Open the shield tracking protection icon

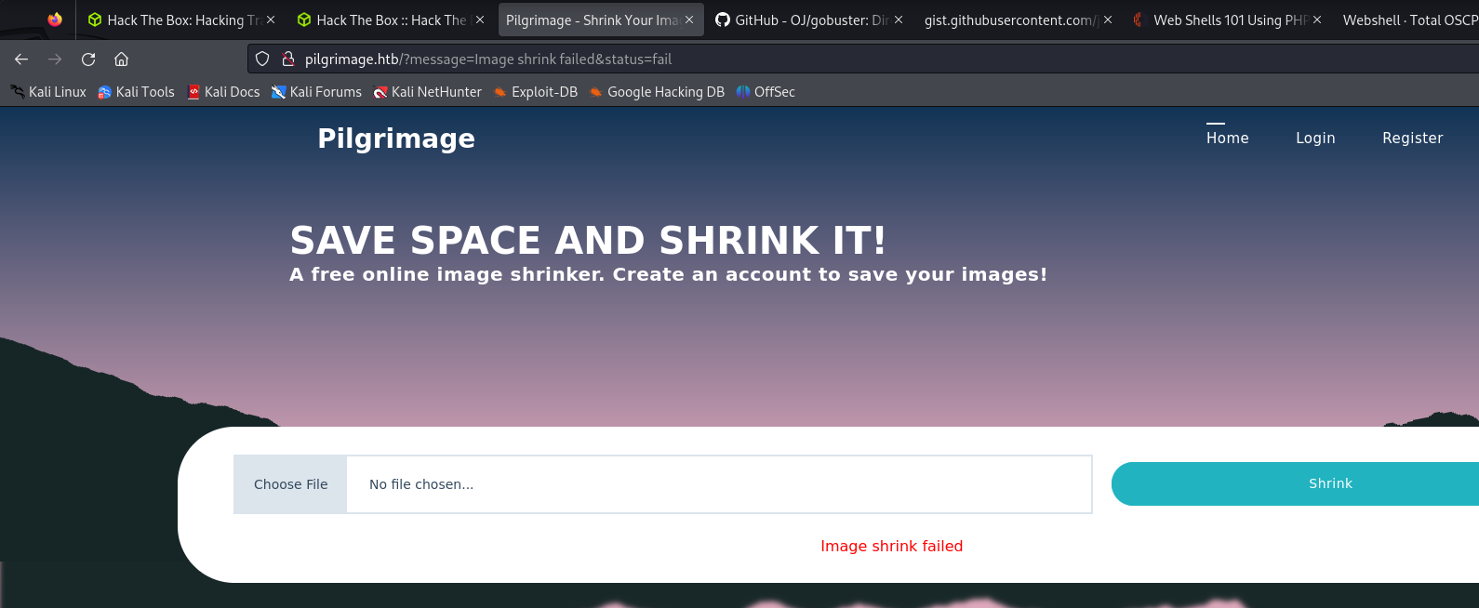coord(262,59)
